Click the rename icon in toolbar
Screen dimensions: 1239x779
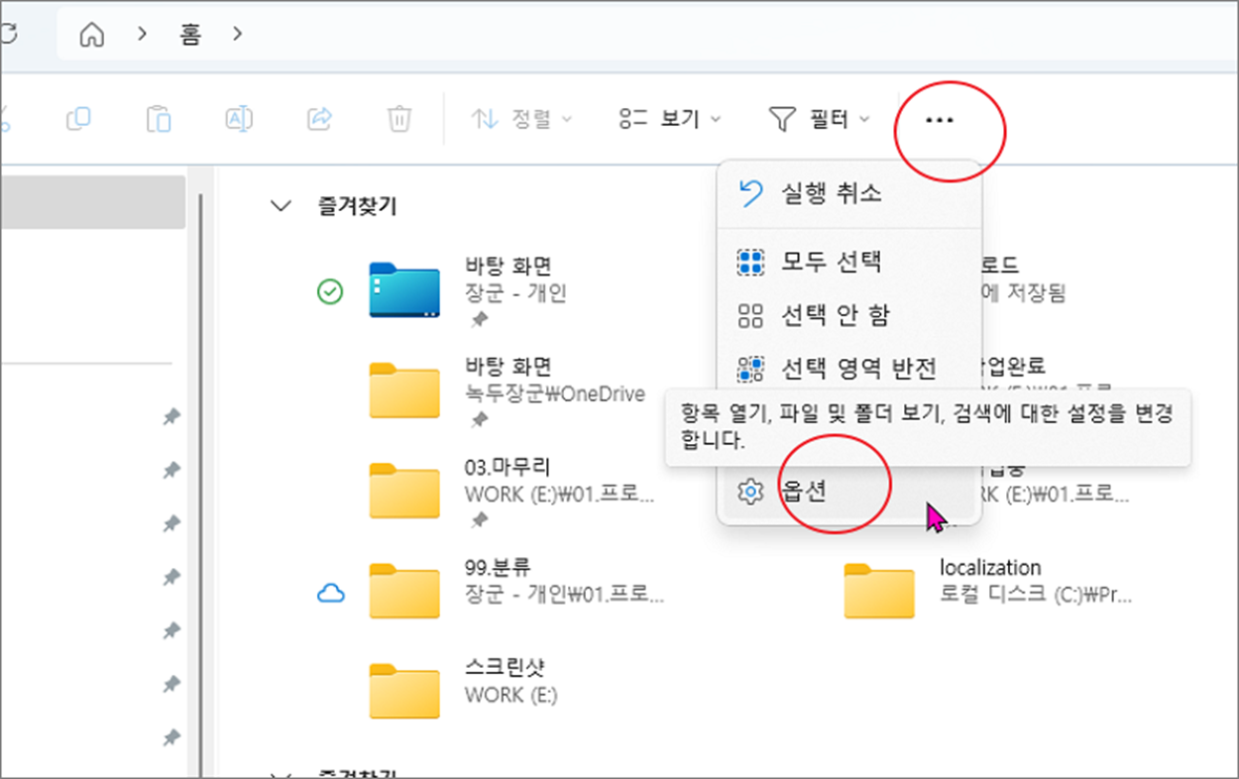239,120
